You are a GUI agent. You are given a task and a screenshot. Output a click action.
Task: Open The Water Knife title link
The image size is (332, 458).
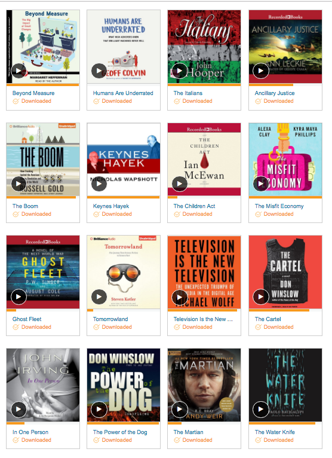275,432
